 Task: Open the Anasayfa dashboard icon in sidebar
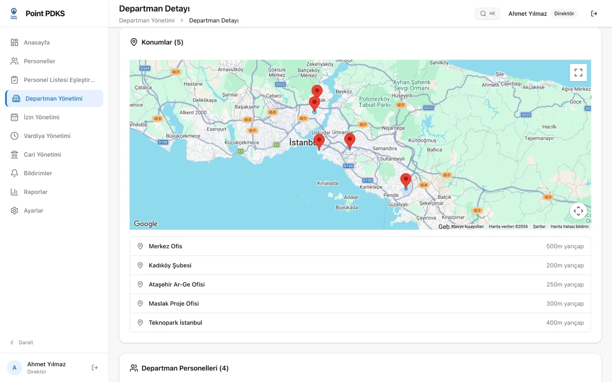tap(14, 42)
